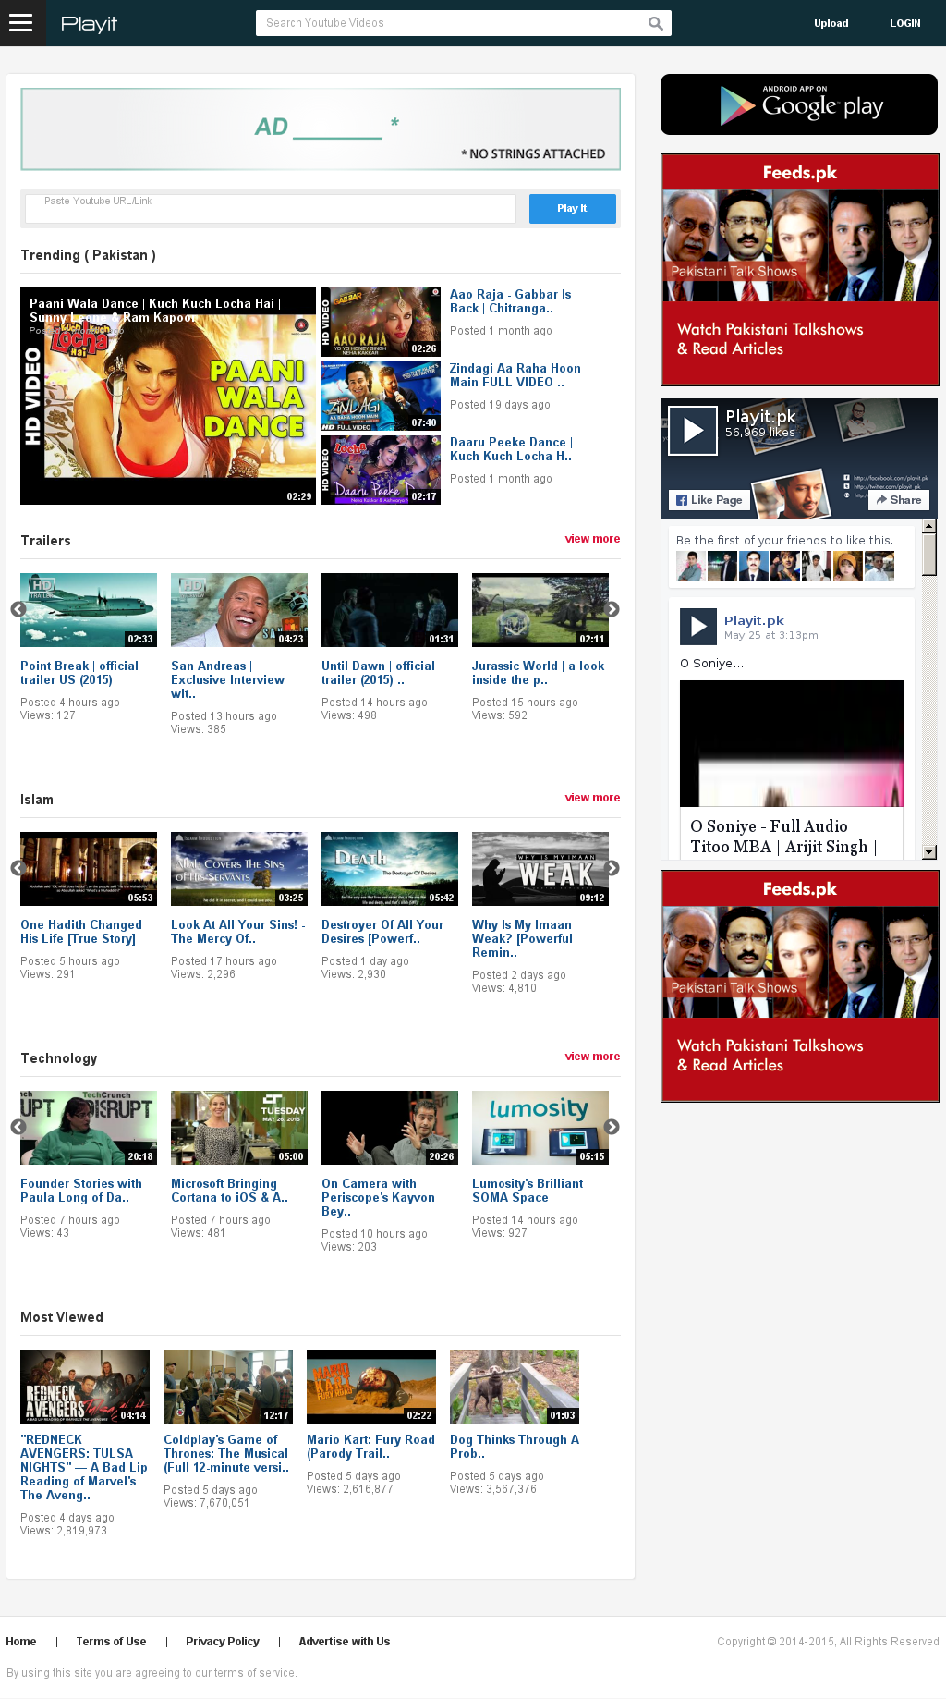Click the No Strings Attached ad banner
The height and width of the screenshot is (1699, 946).
(321, 129)
